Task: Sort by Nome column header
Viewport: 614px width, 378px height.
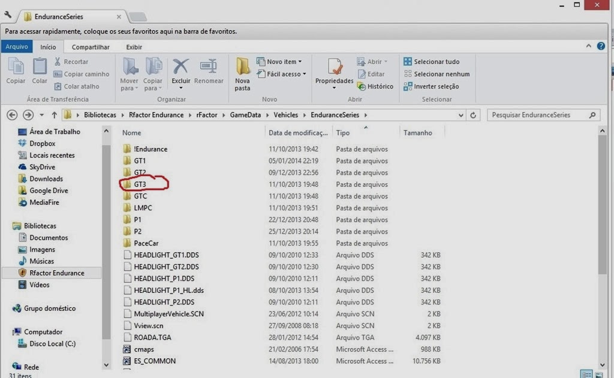Action: pyautogui.click(x=131, y=132)
